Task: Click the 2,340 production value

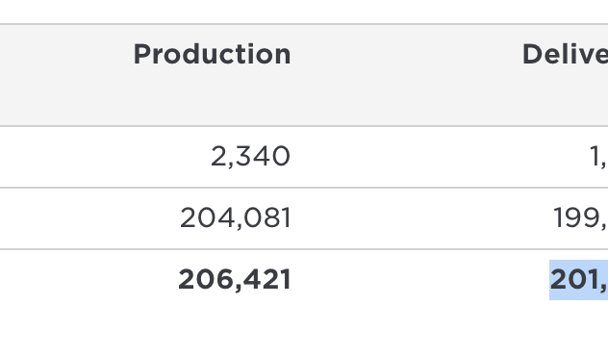Action: [250, 157]
